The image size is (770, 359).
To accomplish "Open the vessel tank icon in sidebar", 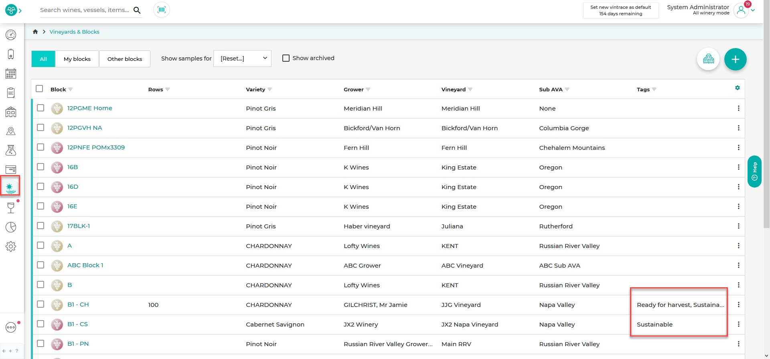I will pos(11,54).
